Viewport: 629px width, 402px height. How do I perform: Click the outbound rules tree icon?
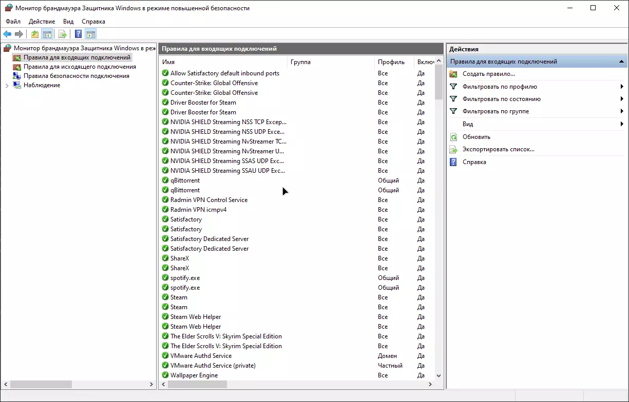[17, 67]
